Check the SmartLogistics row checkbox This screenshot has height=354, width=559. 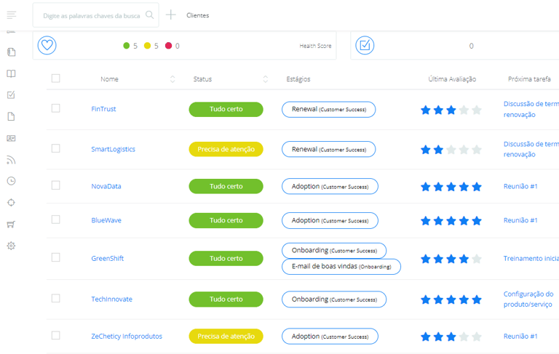point(55,148)
